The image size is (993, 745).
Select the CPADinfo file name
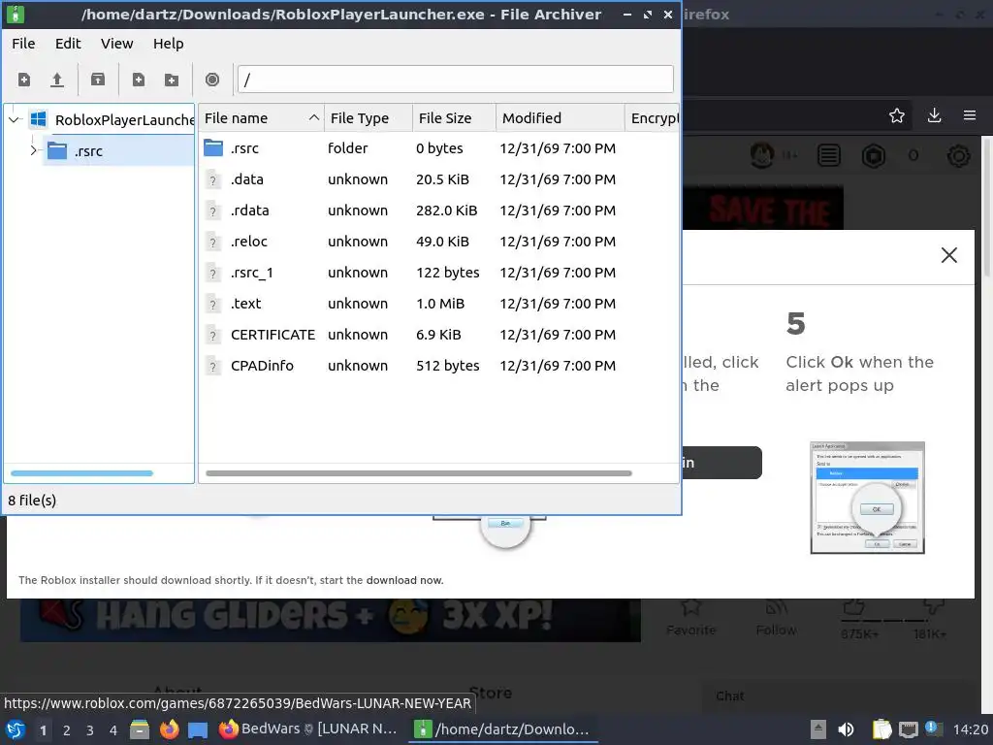pyautogui.click(x=262, y=366)
